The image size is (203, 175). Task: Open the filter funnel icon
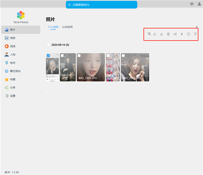point(195,34)
